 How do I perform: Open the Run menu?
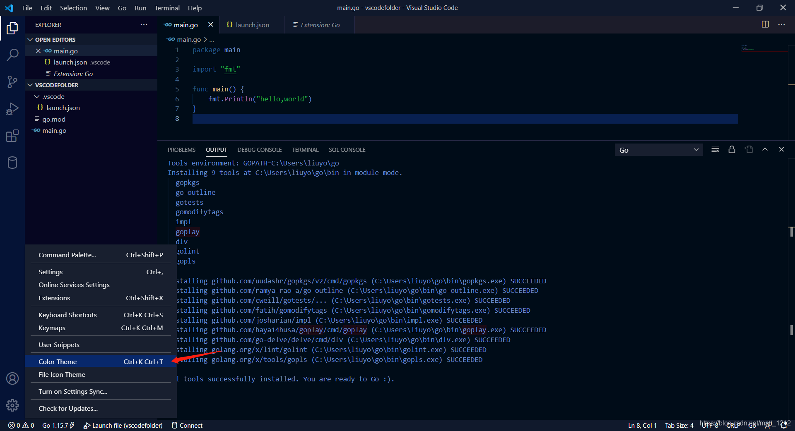(140, 8)
